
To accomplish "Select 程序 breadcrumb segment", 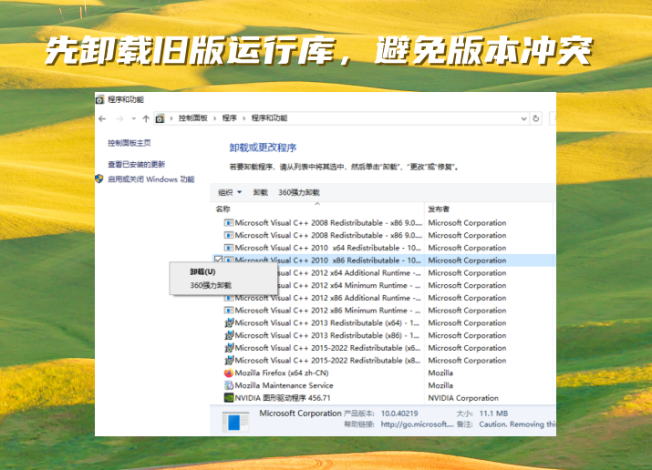I will point(229,118).
